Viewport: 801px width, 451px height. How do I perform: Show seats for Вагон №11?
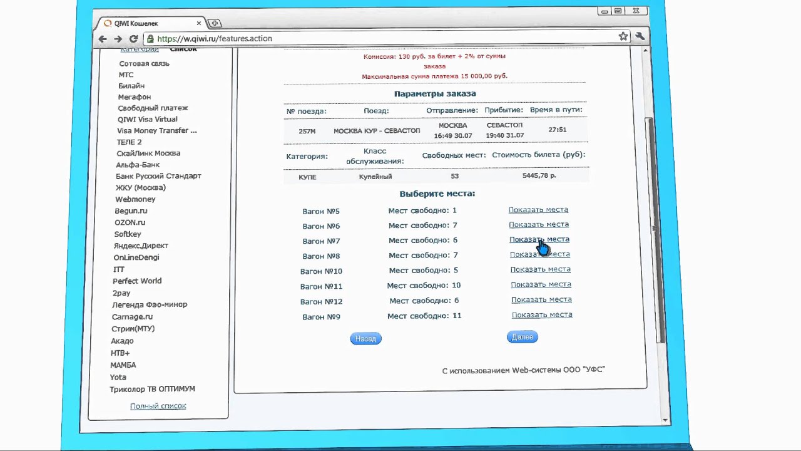point(541,284)
